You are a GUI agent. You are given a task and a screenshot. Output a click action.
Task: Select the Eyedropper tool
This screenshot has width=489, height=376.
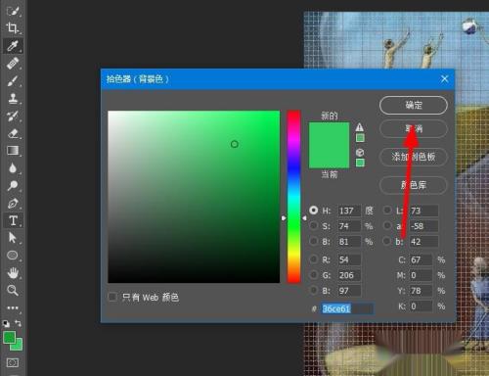13,46
